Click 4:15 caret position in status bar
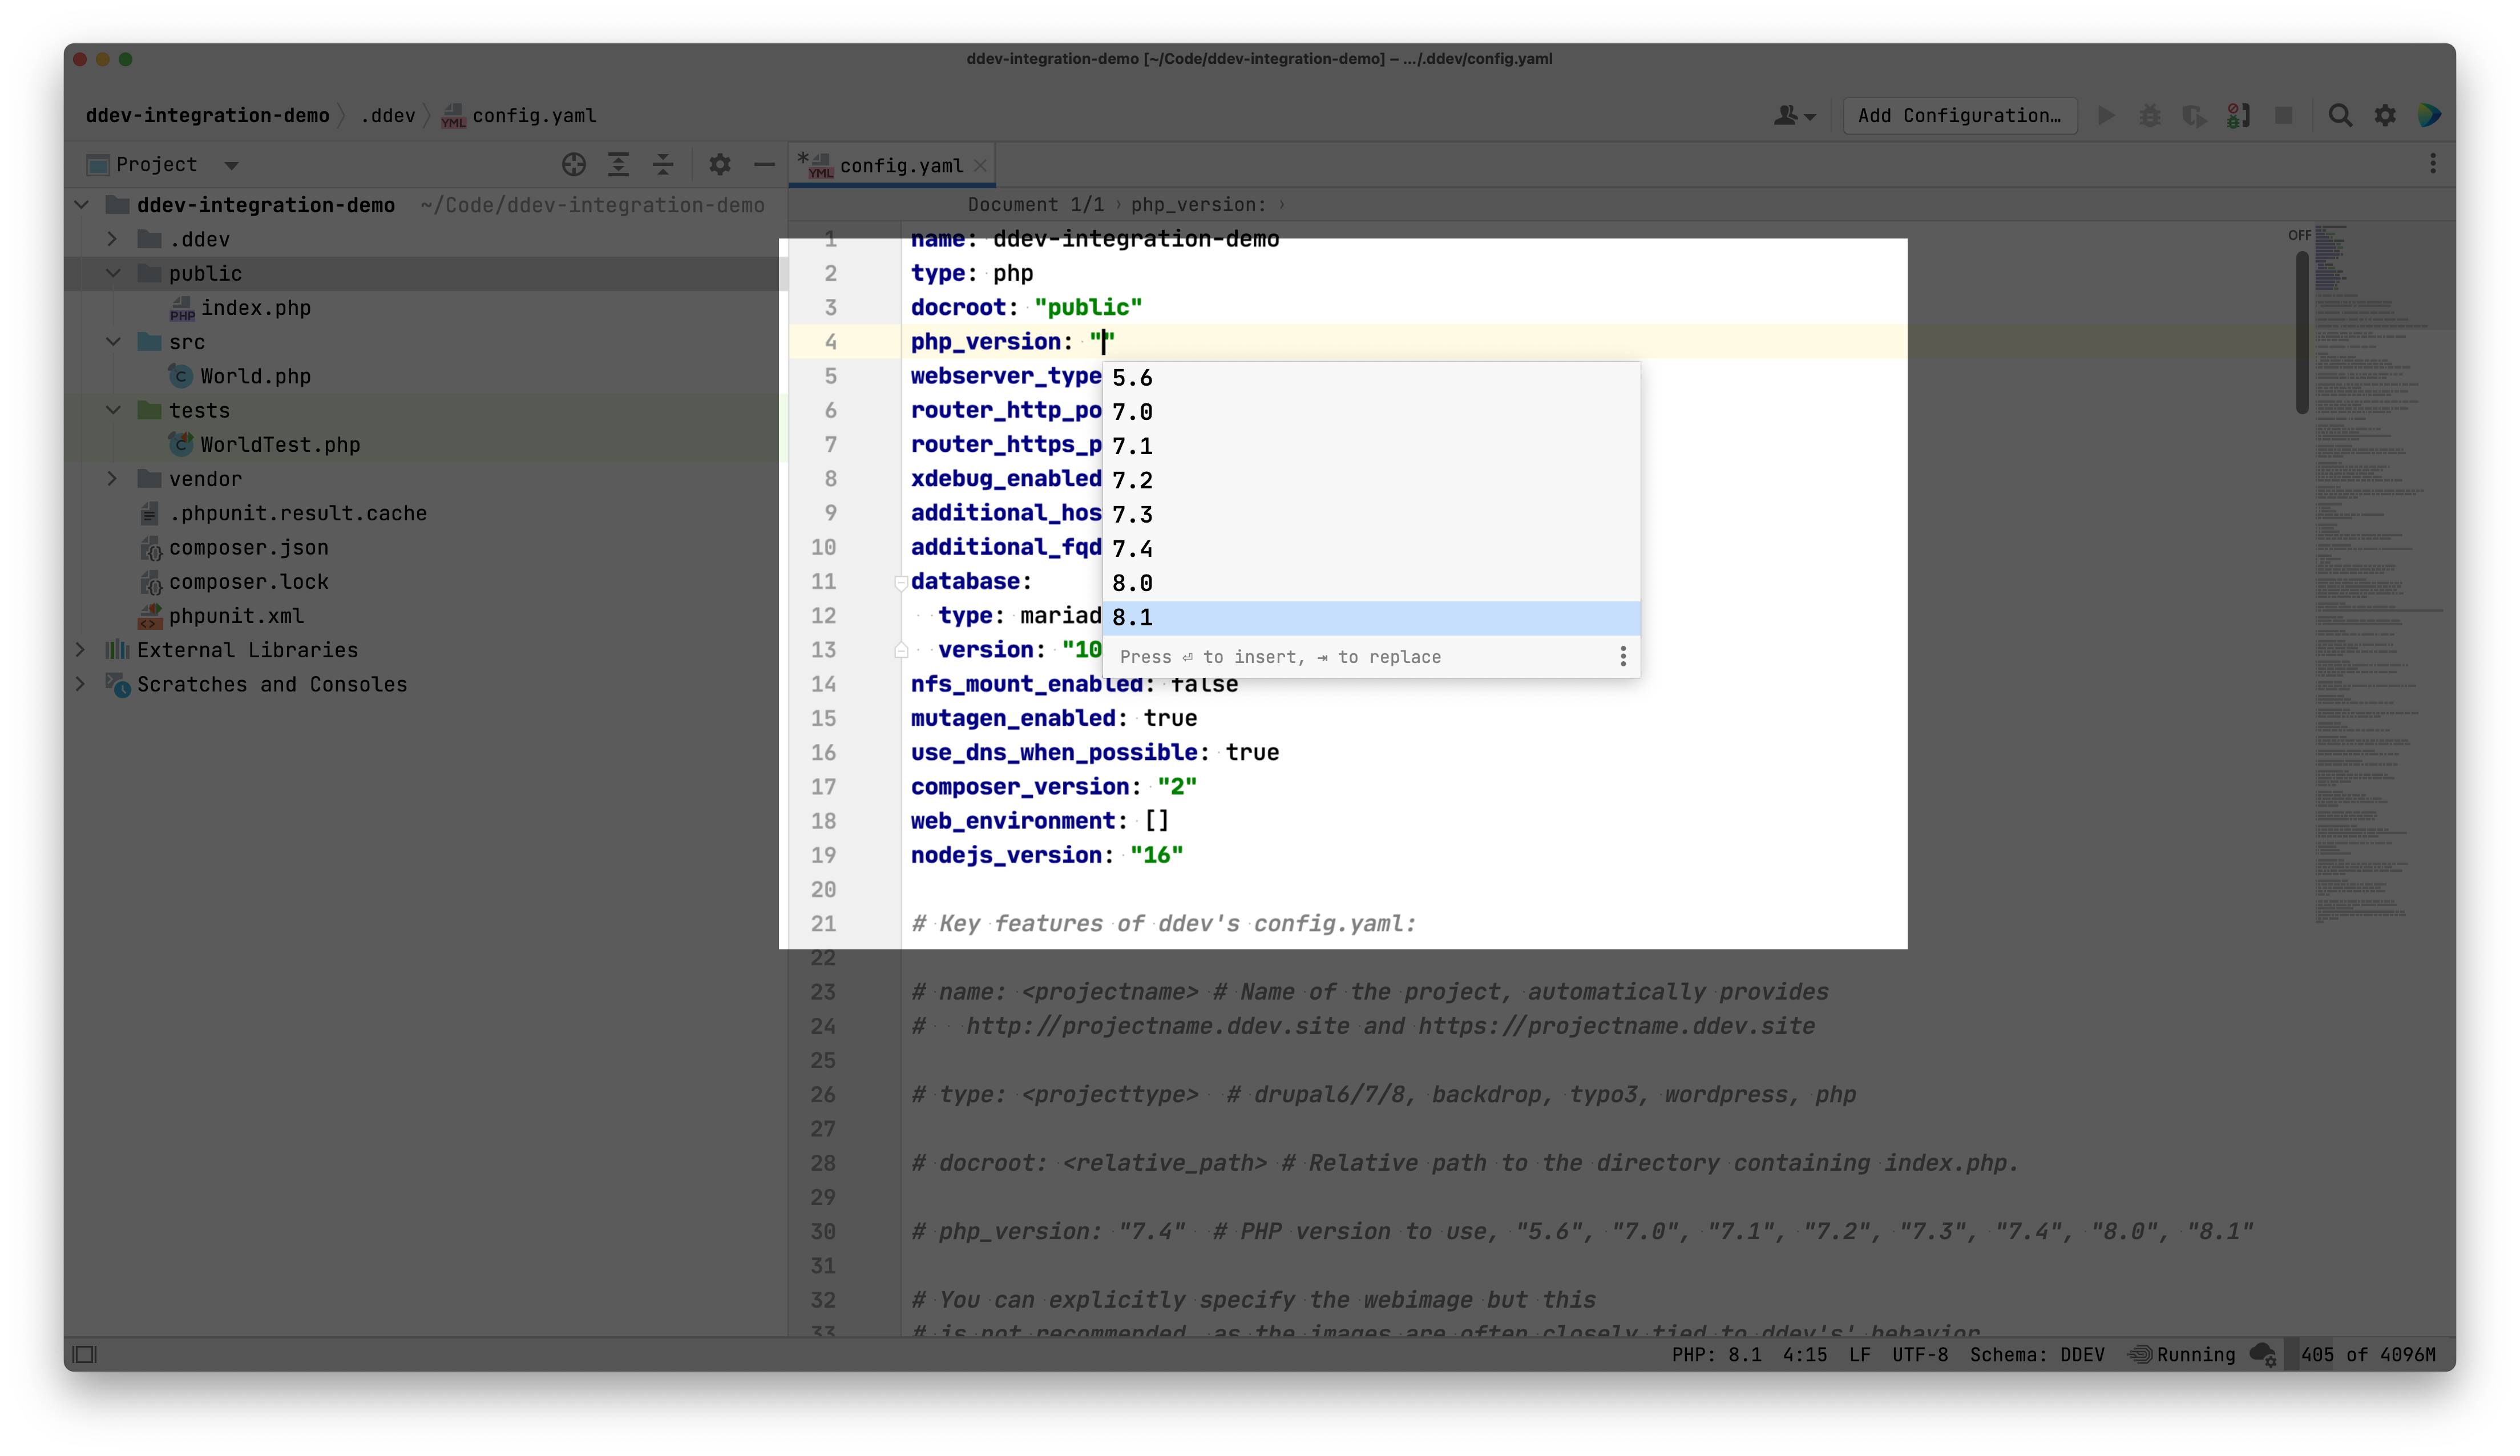Viewport: 2520px width, 1456px height. (x=1804, y=1355)
